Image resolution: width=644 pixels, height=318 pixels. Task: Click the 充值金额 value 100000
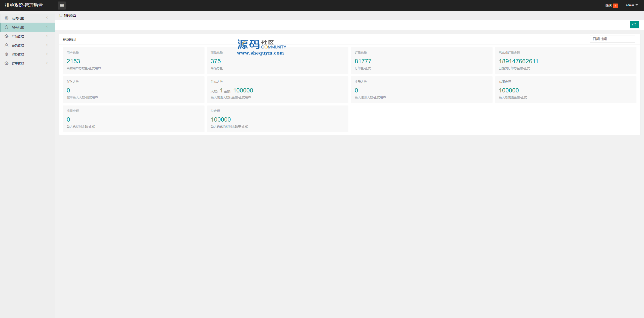509,90
